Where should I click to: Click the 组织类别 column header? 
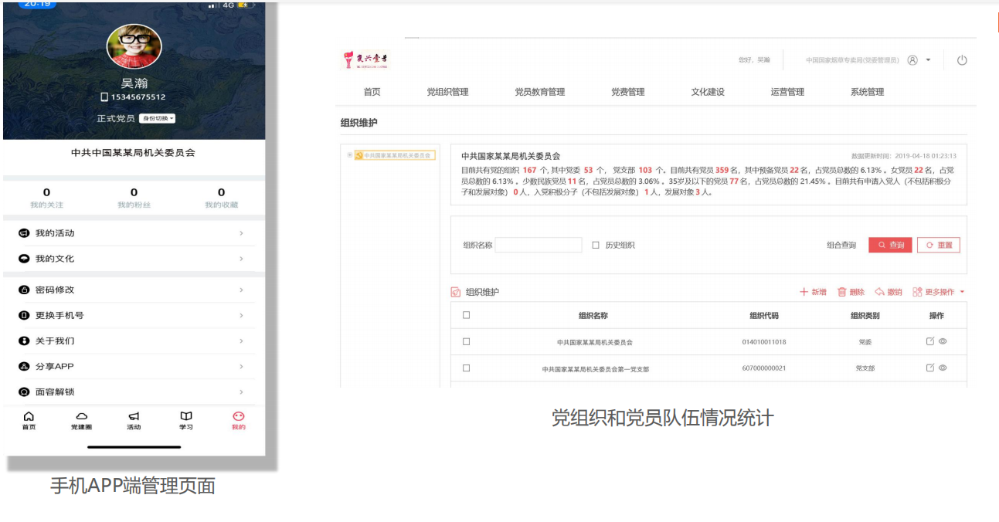coord(865,316)
